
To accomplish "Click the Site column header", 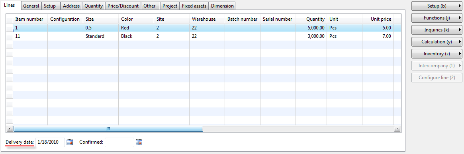I will click(x=172, y=19).
